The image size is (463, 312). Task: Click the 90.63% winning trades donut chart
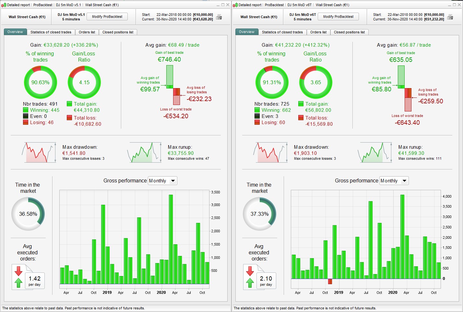coord(41,82)
